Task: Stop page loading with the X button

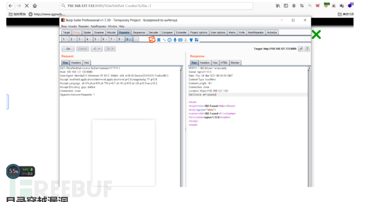Action: pos(27,6)
